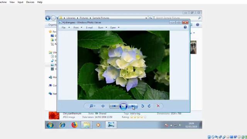247x139 pixels.
Task: Delete the photo with the red X
Action: pos(158,106)
